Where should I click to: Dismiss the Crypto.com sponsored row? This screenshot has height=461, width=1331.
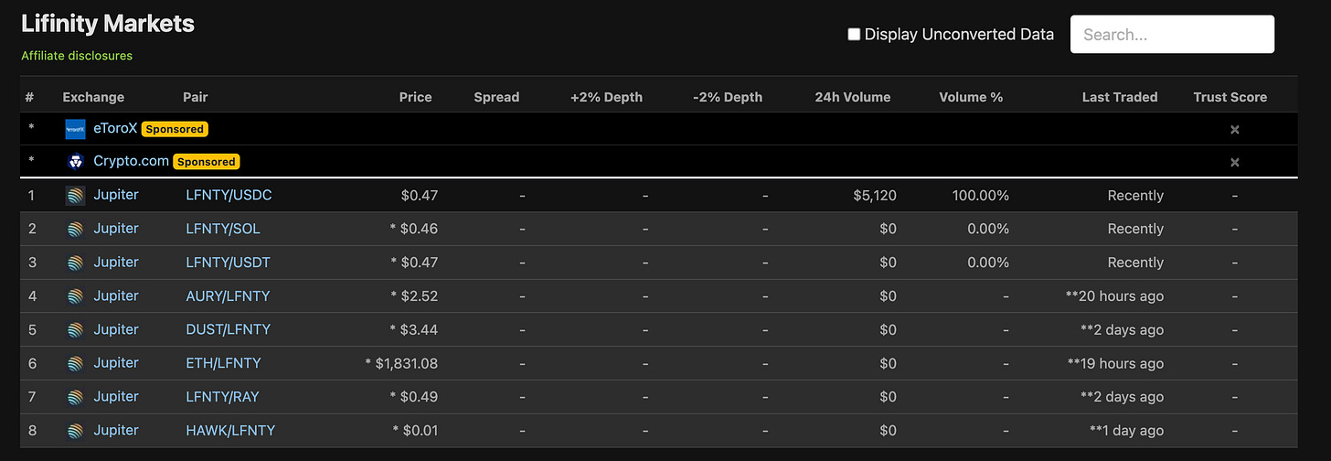[1234, 163]
